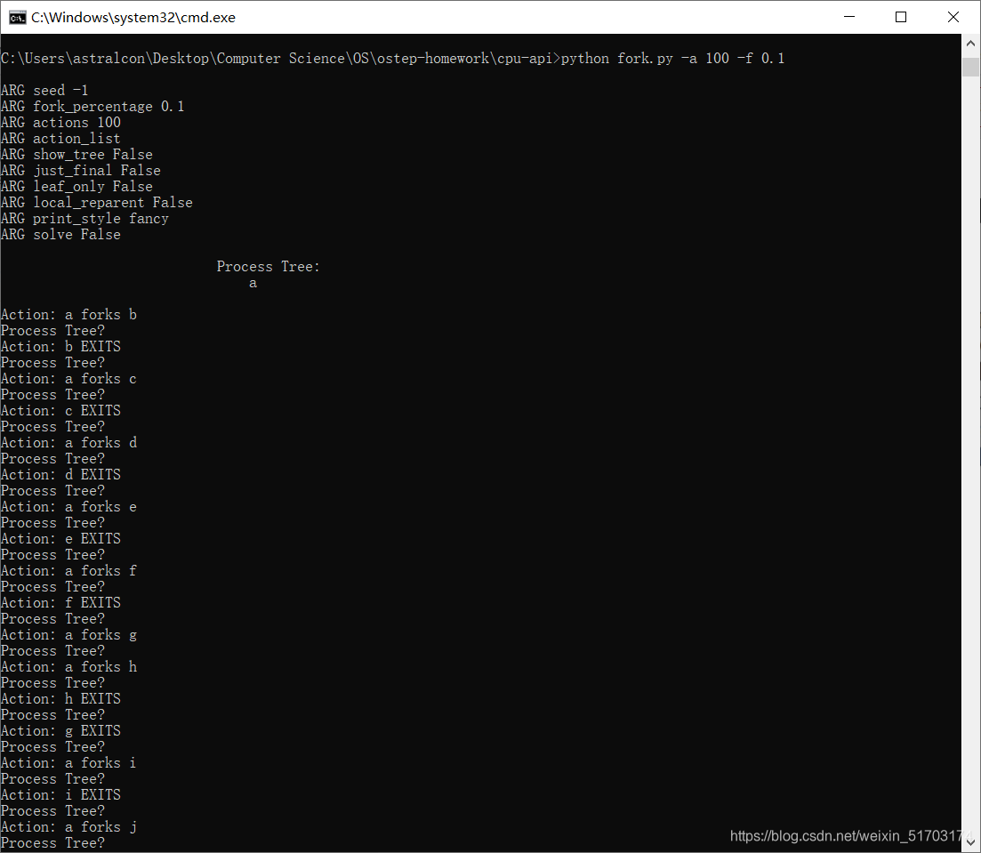Click the line 'ARG show_tree False'
This screenshot has width=981, height=853.
(x=76, y=154)
